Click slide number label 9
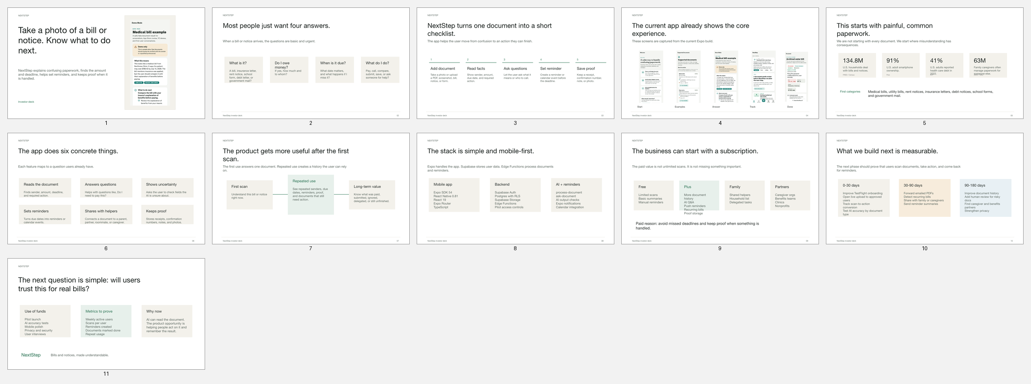This screenshot has width=1031, height=384. point(720,248)
